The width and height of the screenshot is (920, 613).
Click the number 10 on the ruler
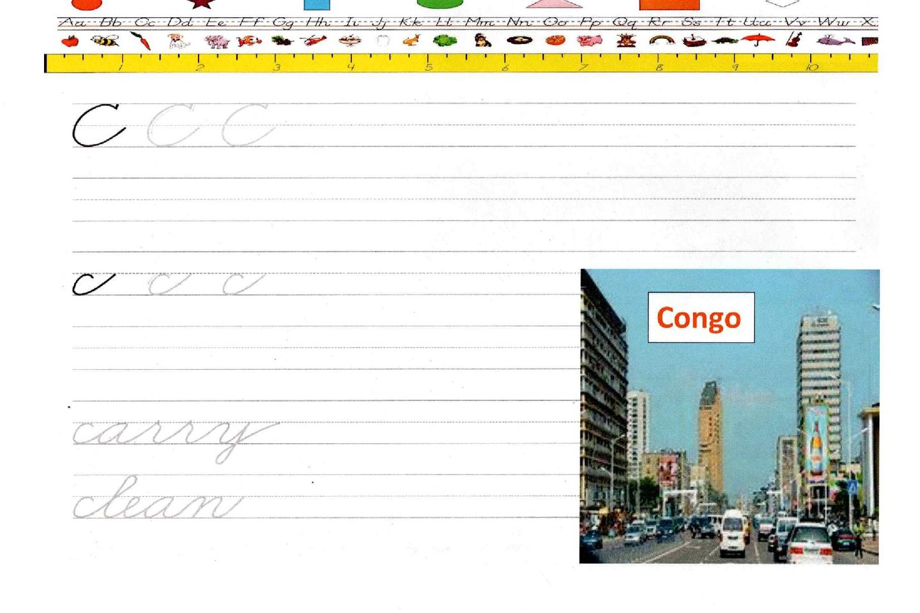click(811, 67)
